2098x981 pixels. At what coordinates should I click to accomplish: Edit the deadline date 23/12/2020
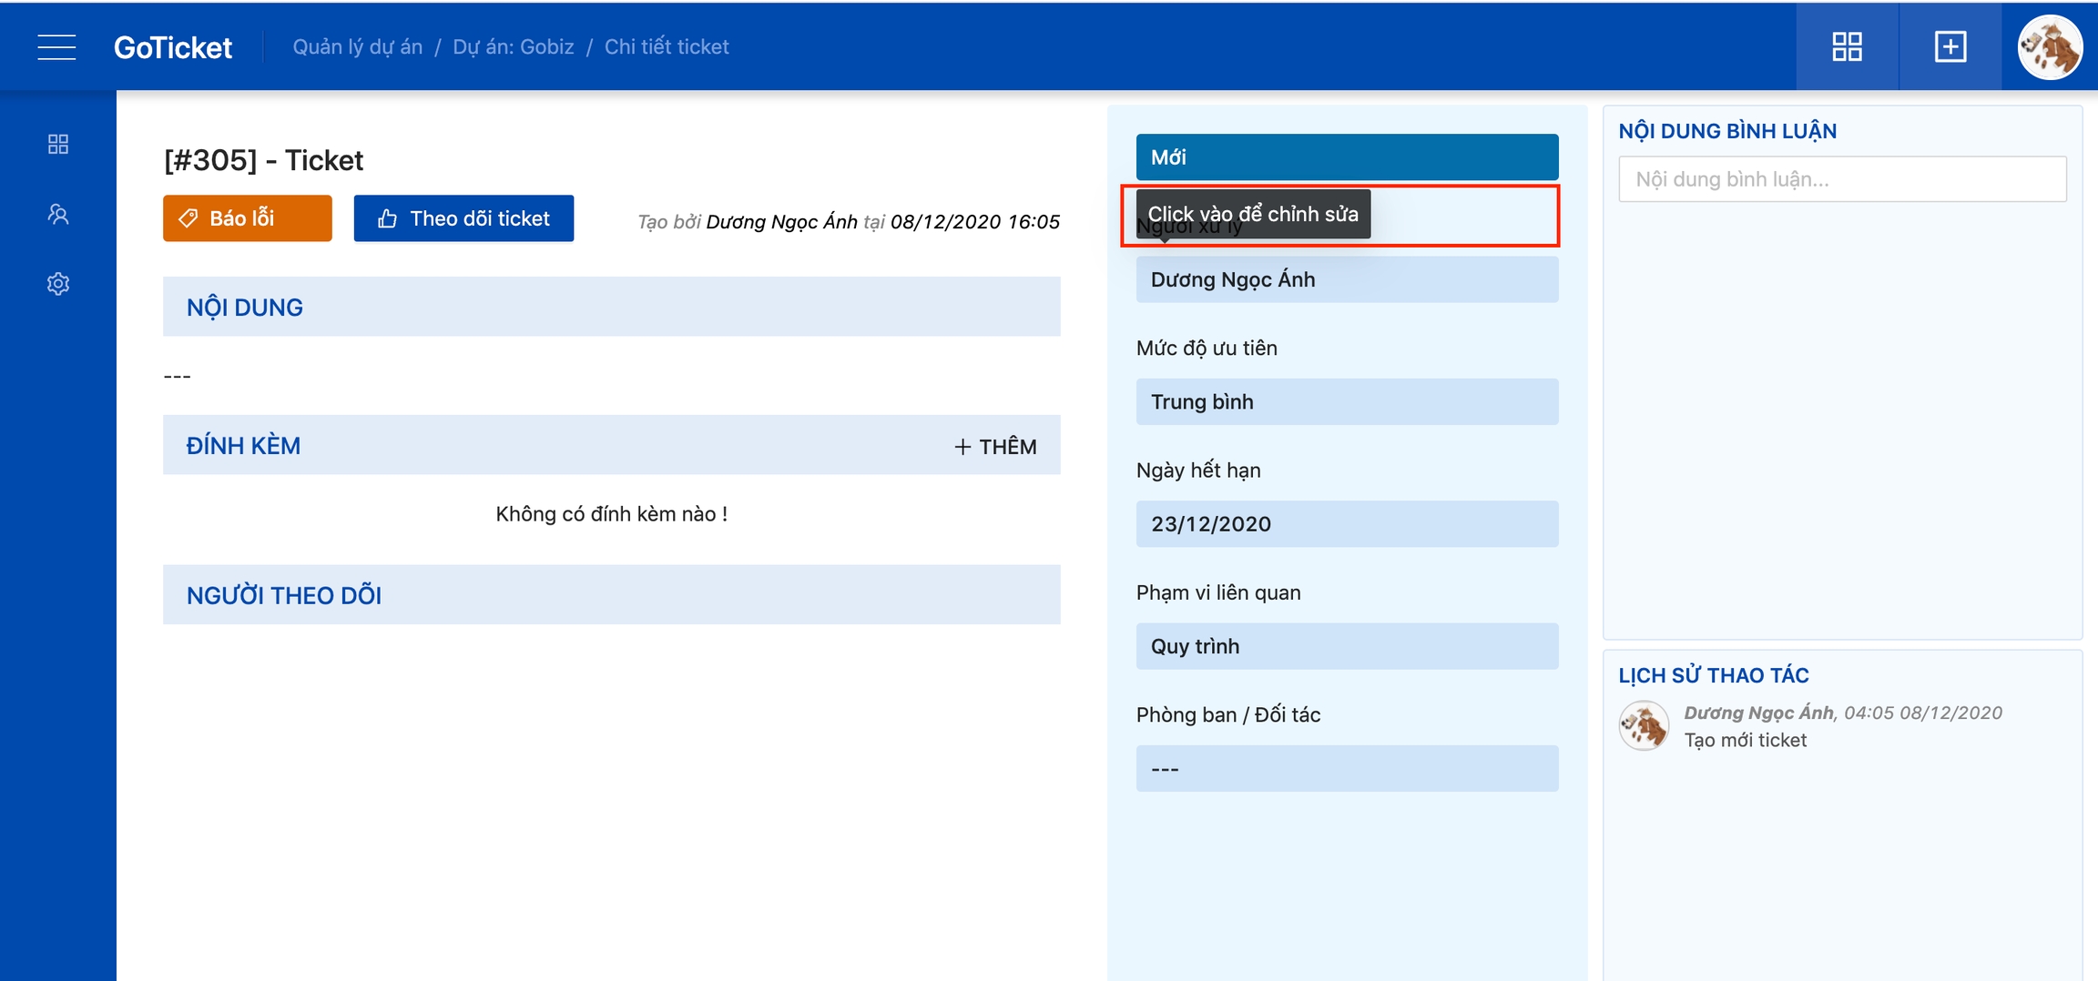tap(1346, 524)
